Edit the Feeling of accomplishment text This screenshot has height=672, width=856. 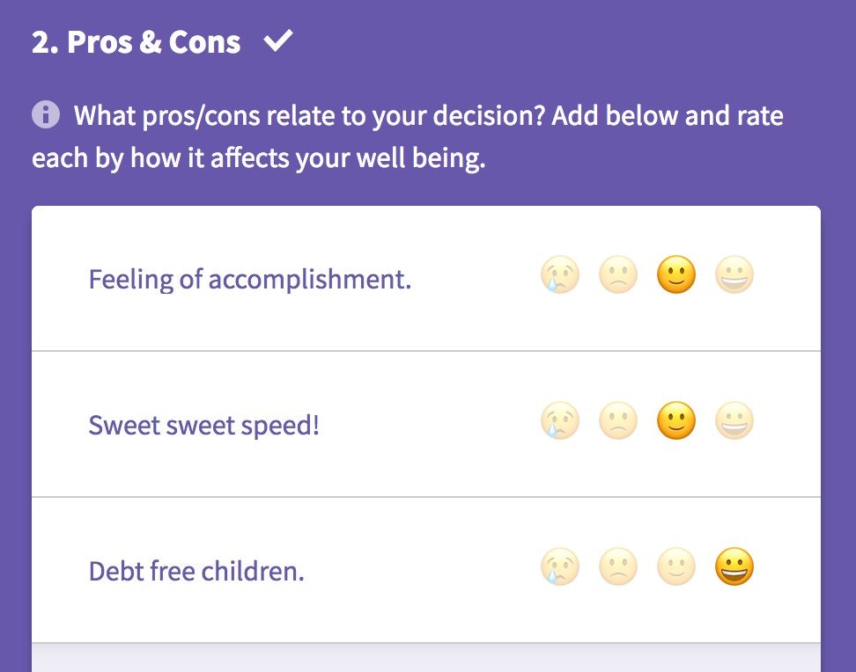coord(250,280)
